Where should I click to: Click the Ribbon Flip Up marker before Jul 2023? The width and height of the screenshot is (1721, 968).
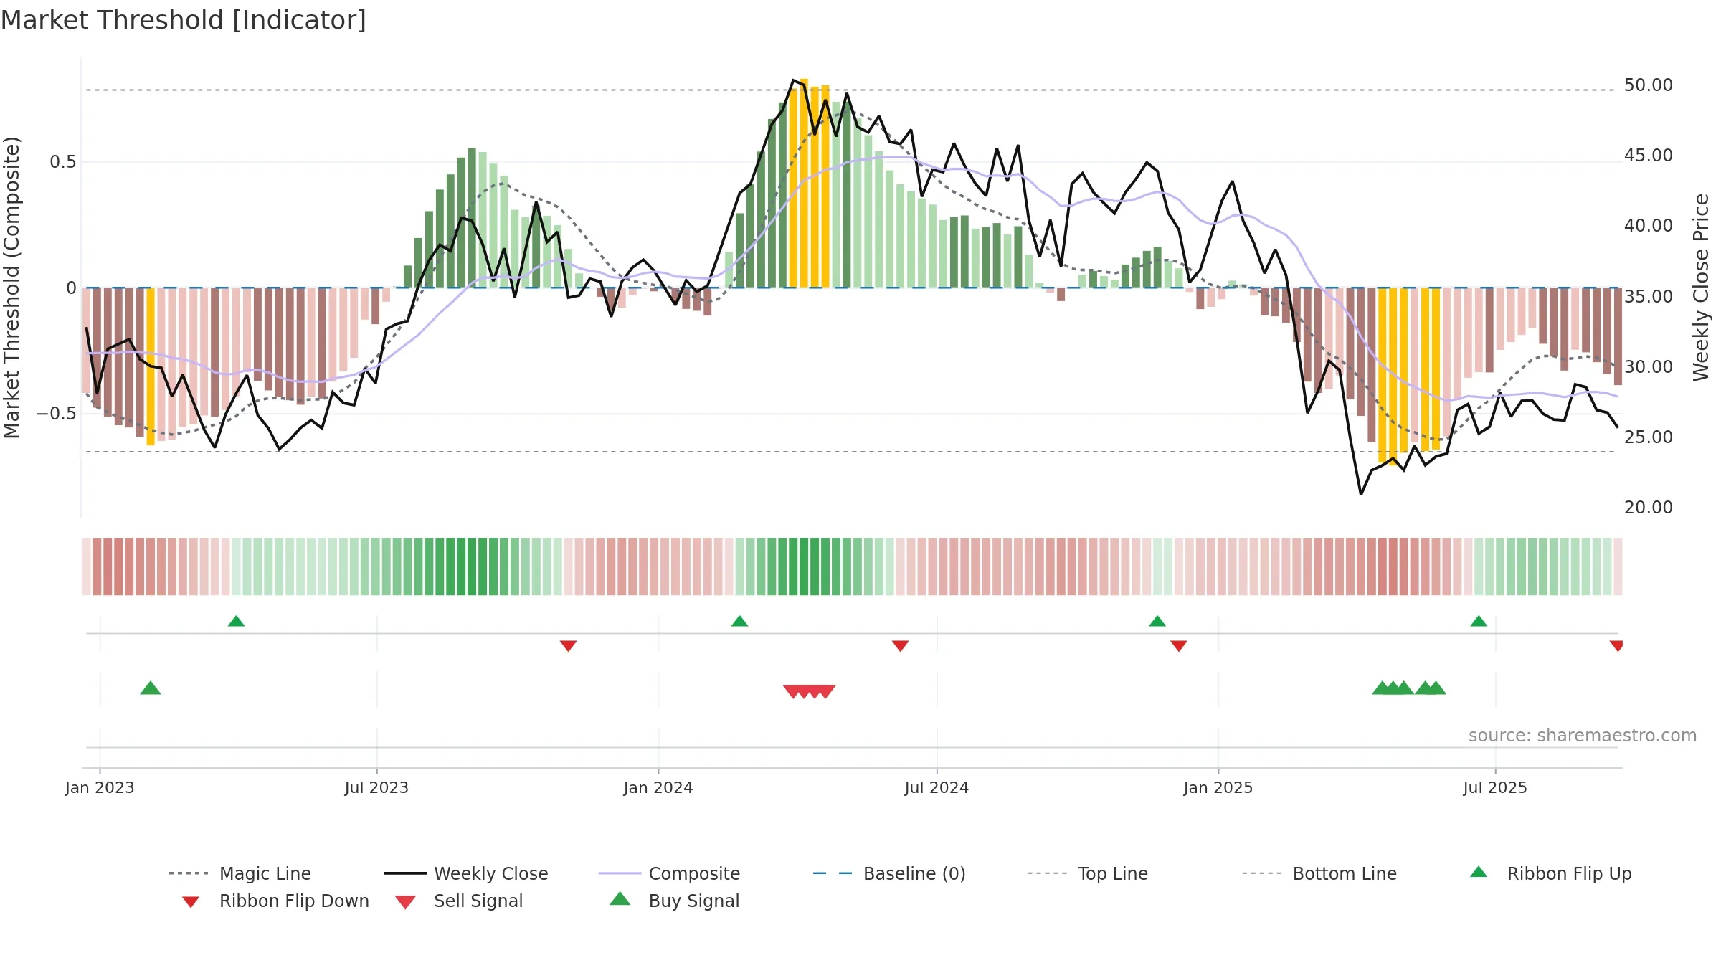[236, 621]
